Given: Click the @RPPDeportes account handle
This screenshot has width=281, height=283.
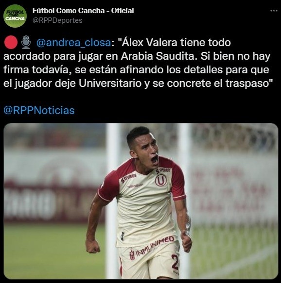Looking at the screenshot, I should [57, 20].
